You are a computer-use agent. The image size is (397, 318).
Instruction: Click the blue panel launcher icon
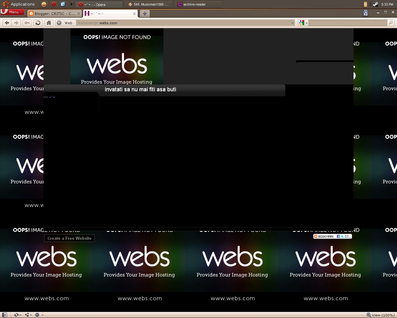pyautogui.click(x=63, y=4)
